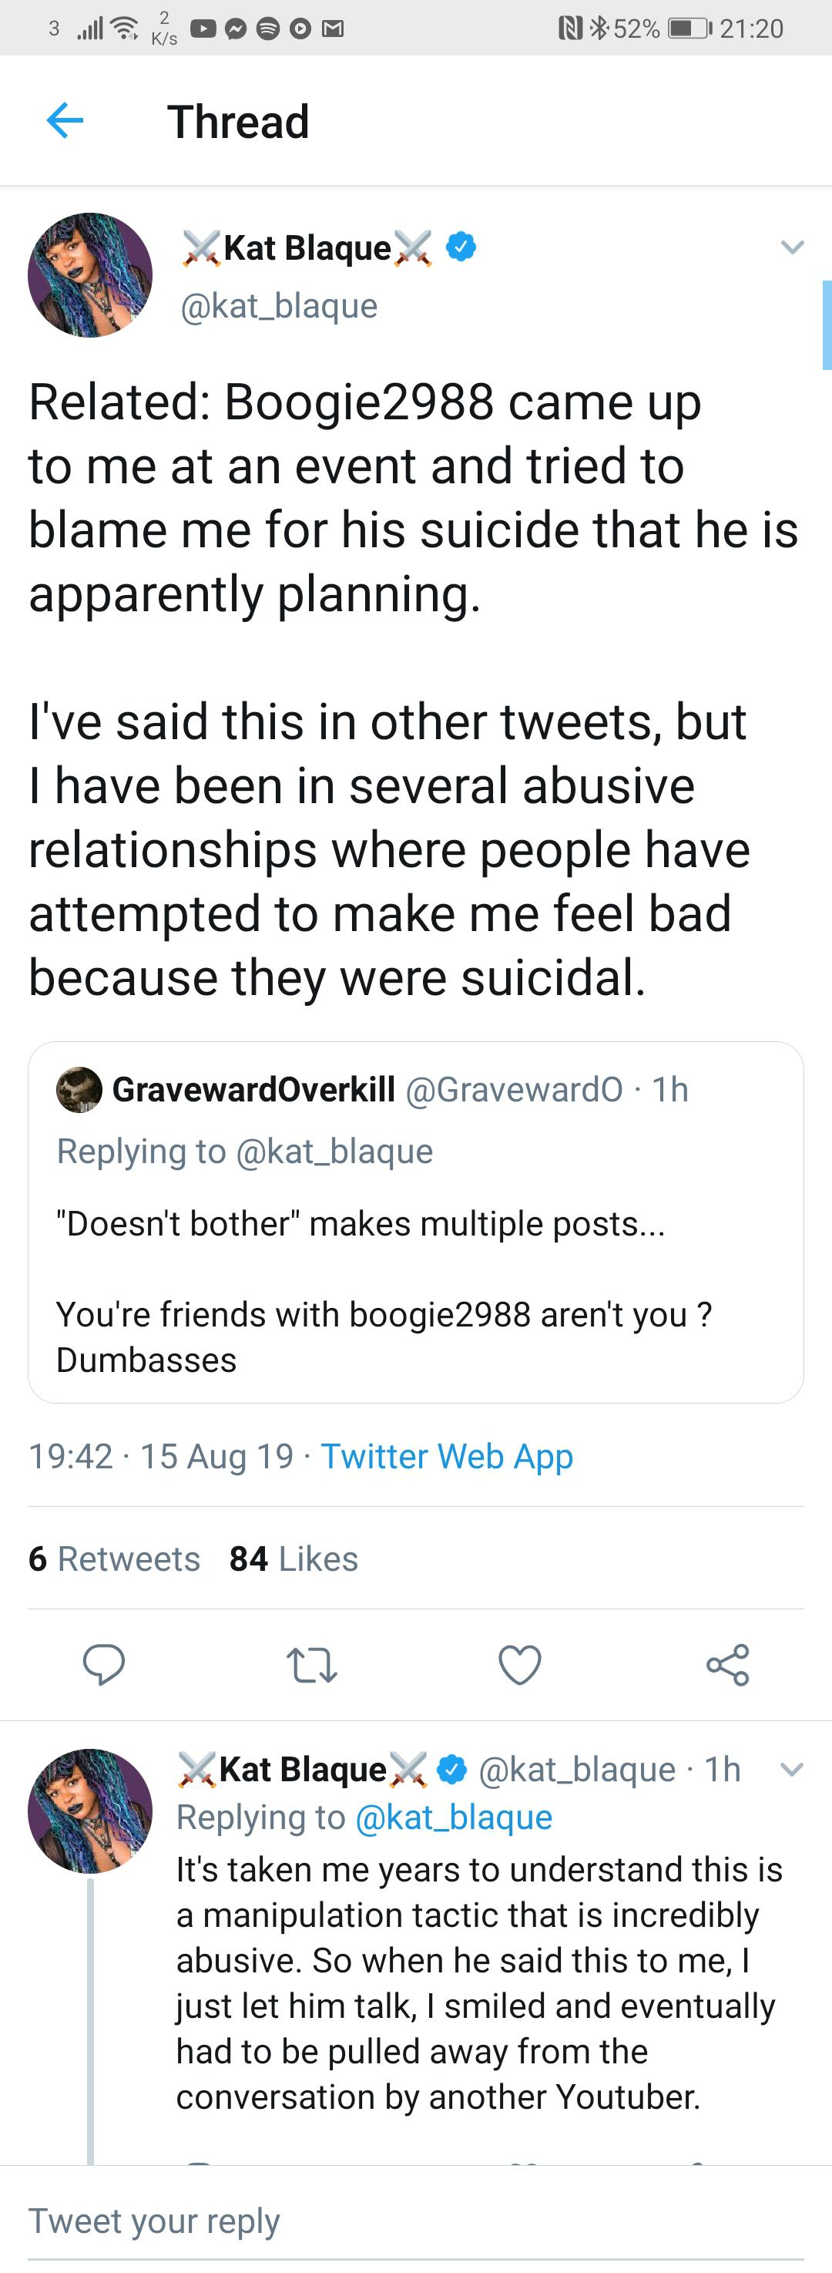Screen dimensions: 832x2273
Task: Tap Kat Blaque's verified badge in main tweet
Action: pos(461,247)
